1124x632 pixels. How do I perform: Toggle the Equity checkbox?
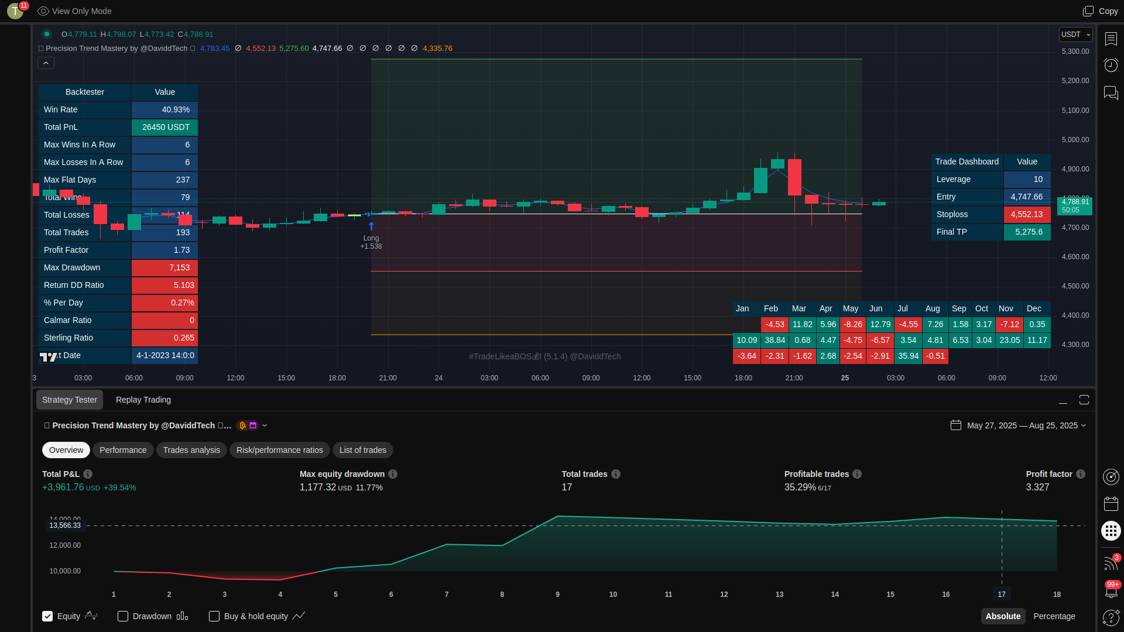pyautogui.click(x=47, y=616)
